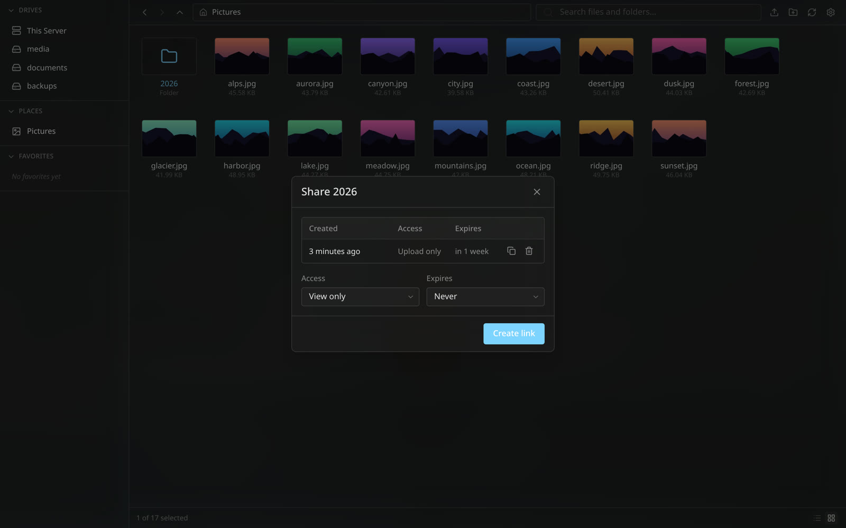Open the settings gear

831,12
